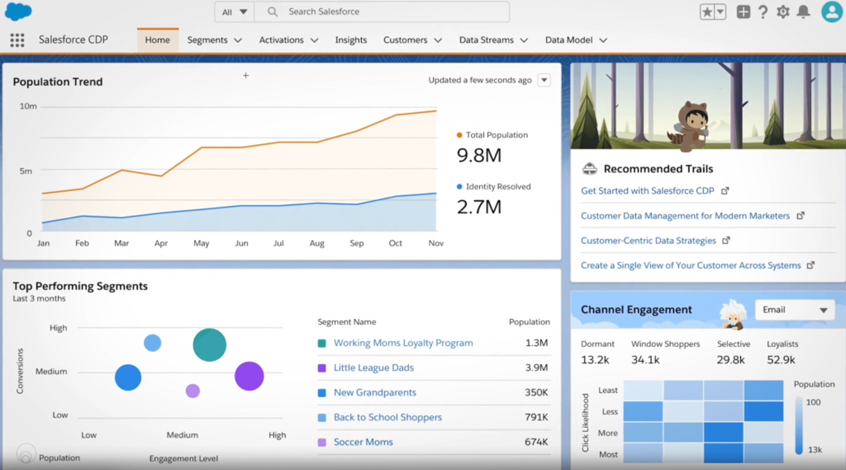Click the 2.7M identity resolved value
Image resolution: width=846 pixels, height=470 pixels.
click(479, 207)
